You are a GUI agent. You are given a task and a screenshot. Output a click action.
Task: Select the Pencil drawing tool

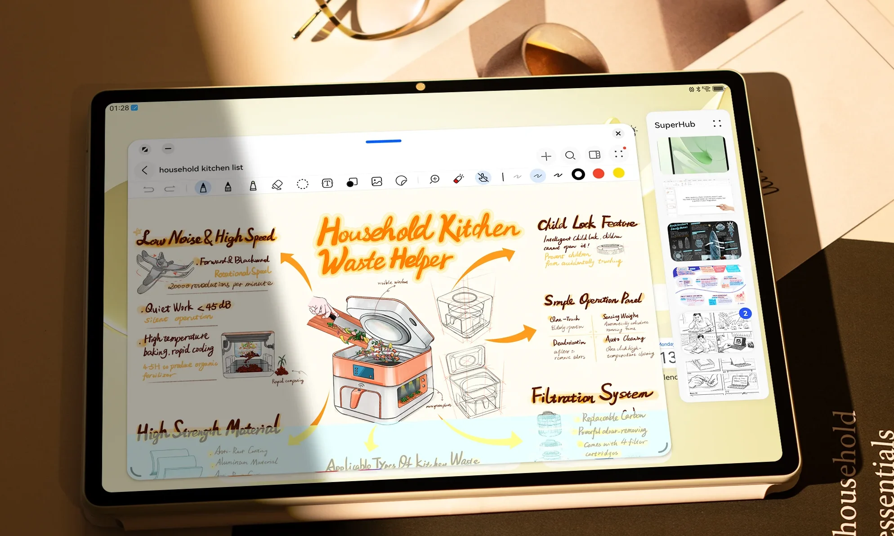[x=228, y=186]
